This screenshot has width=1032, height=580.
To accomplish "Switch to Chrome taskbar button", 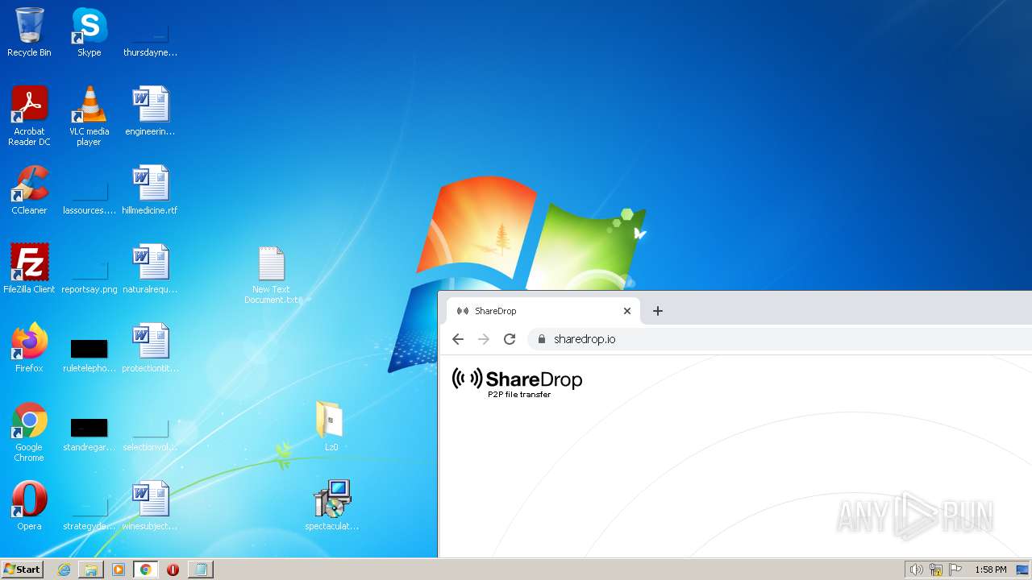I will (145, 570).
